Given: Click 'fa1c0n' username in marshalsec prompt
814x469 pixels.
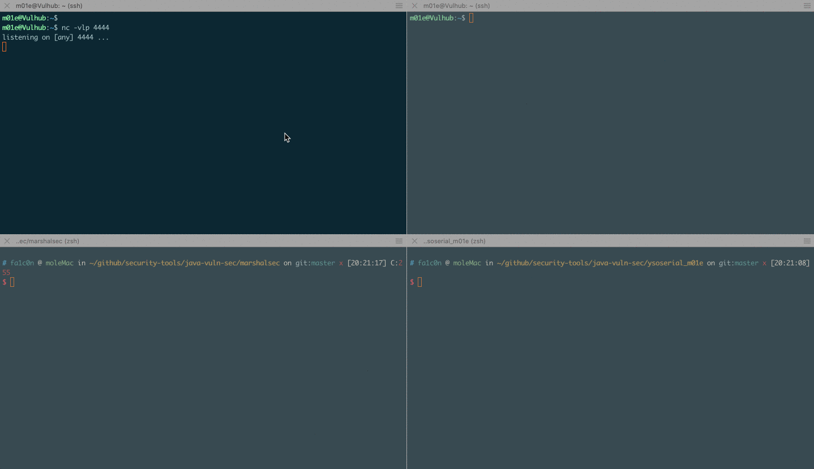Looking at the screenshot, I should (22, 263).
